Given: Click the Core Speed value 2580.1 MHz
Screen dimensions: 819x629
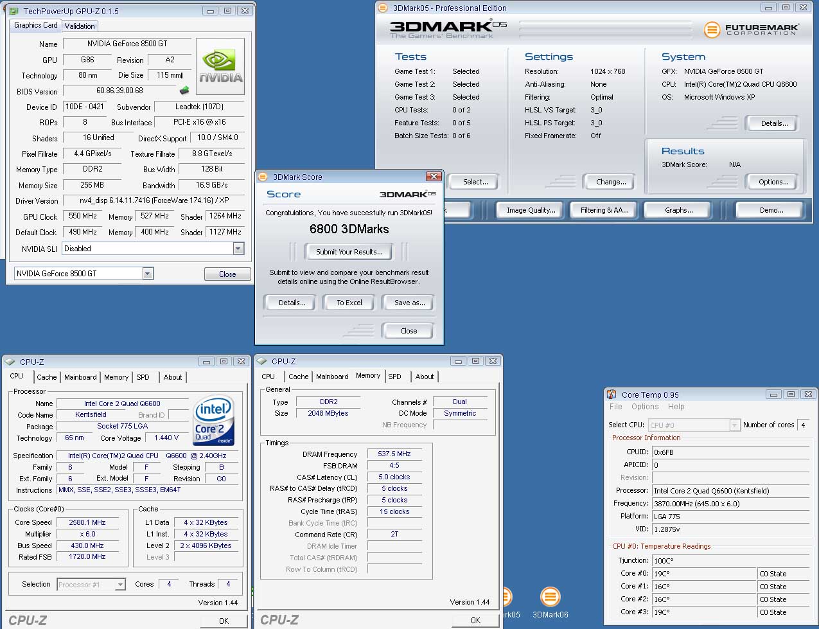Looking at the screenshot, I should [x=87, y=522].
